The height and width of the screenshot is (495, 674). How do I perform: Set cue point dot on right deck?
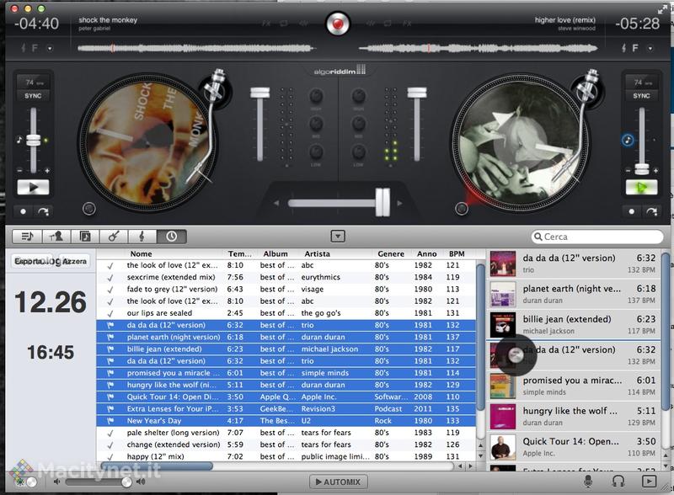coord(631,211)
